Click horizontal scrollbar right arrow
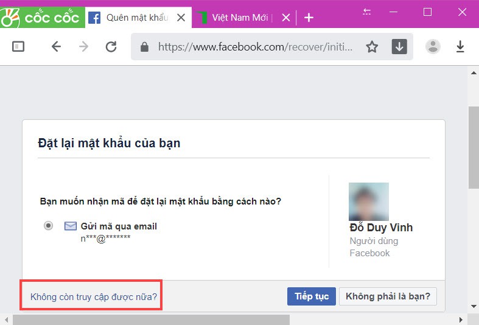Screen dimensions: 479x325 (461, 320)
